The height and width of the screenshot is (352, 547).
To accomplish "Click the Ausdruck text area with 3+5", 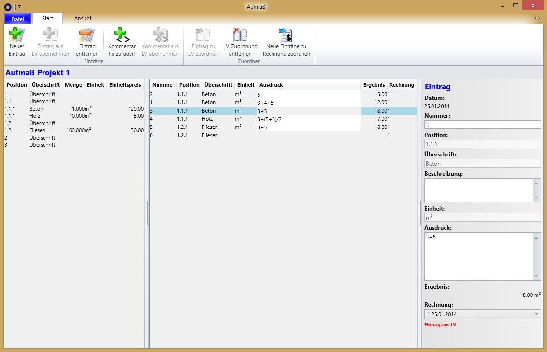I will 478,256.
